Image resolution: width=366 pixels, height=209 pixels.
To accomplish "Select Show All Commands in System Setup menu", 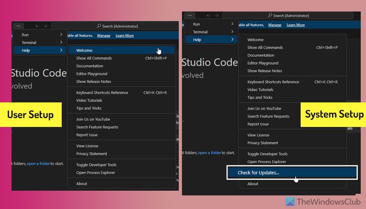I will (292, 48).
